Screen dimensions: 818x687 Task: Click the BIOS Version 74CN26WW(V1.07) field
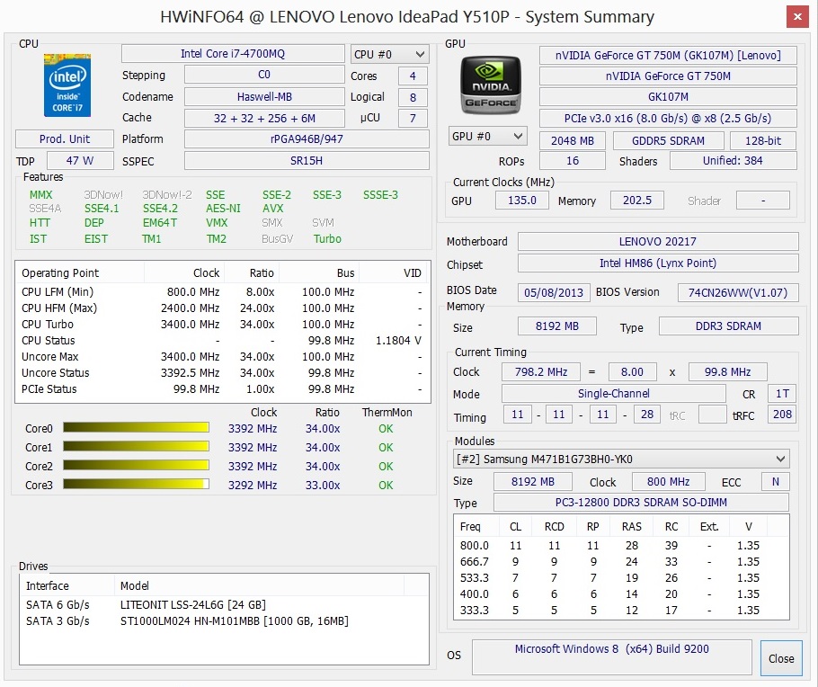click(x=738, y=292)
